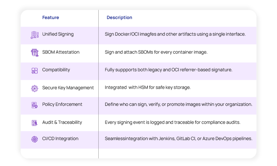Image resolution: width=277 pixels, height=166 pixels.
Task: Click the Audit & Traceability label
Action: 62,122
